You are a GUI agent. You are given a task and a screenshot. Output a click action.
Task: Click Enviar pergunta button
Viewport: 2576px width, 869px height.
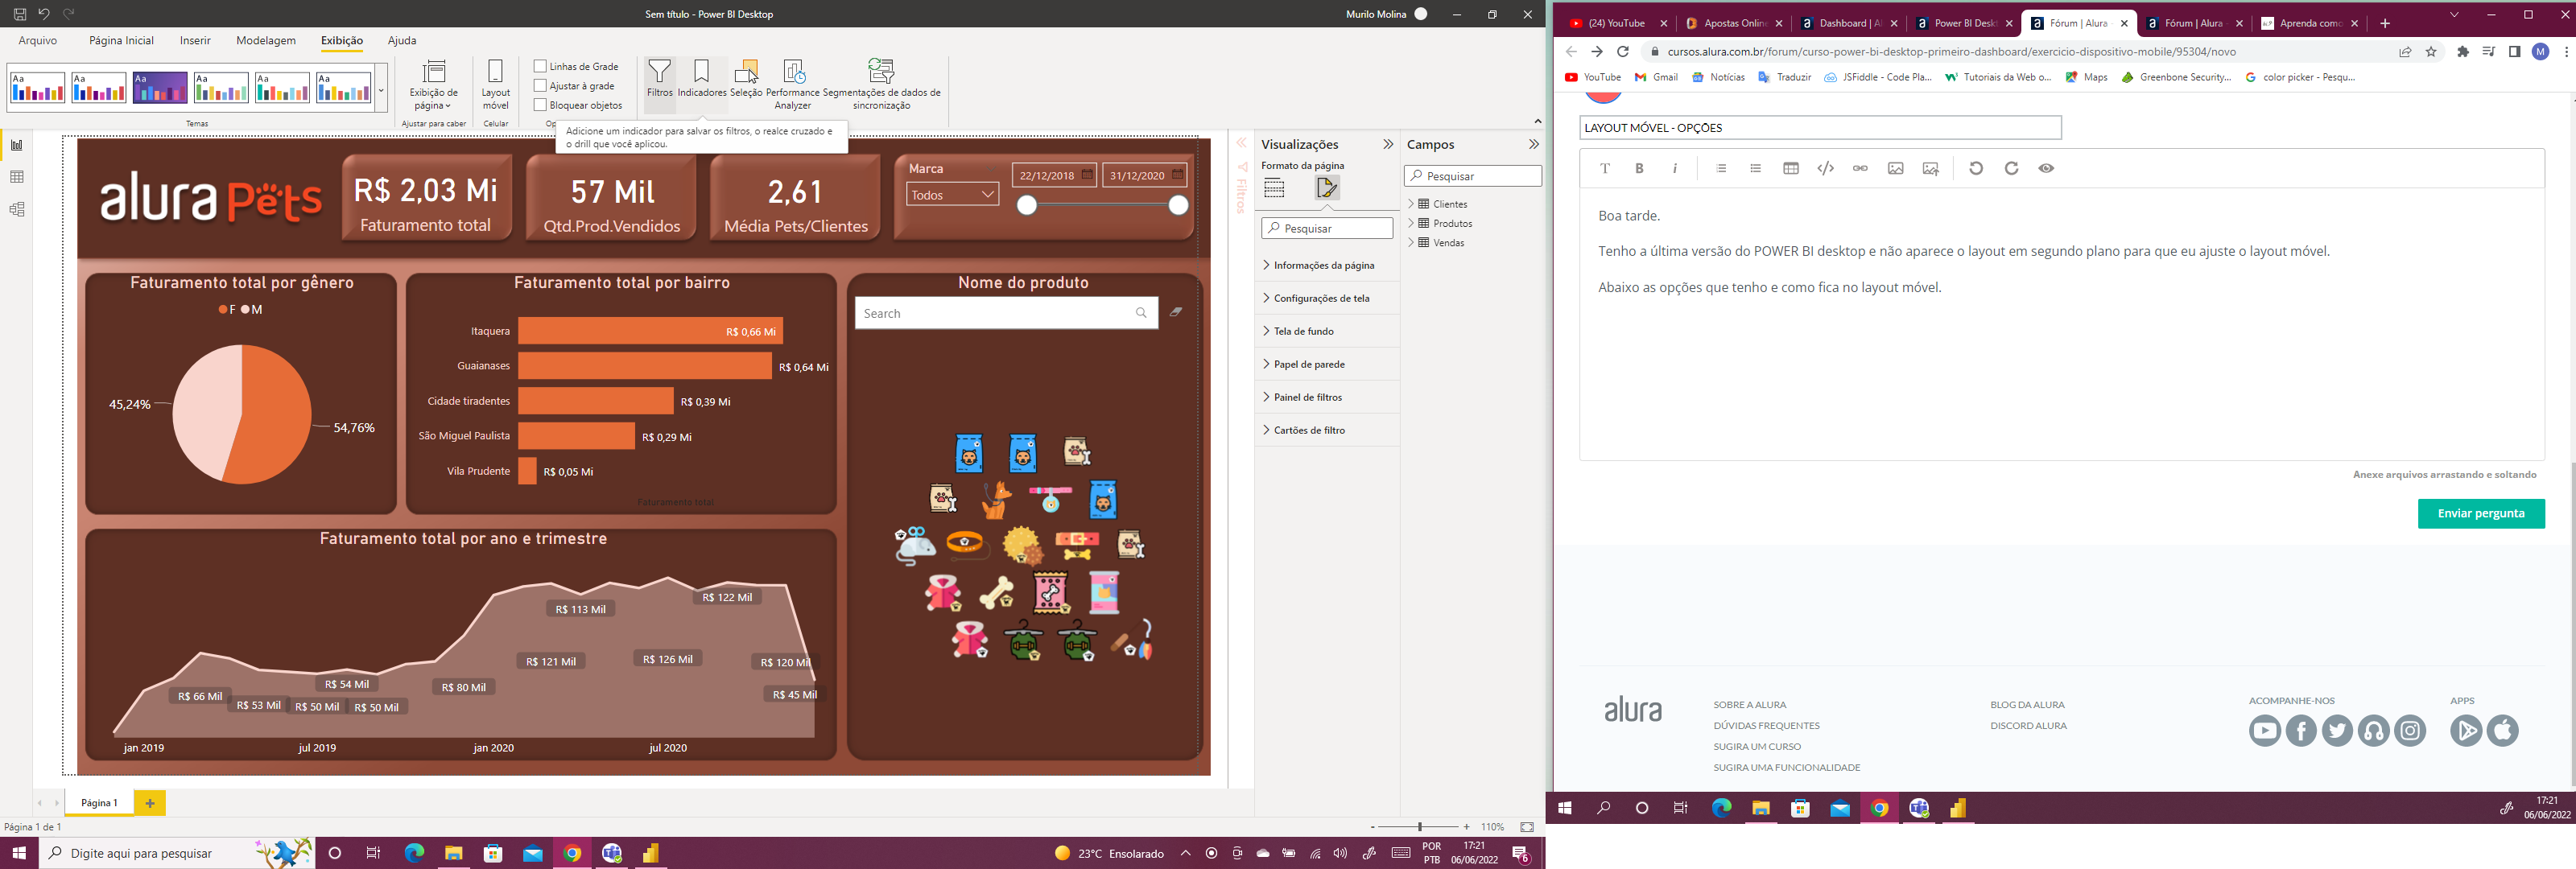2481,513
